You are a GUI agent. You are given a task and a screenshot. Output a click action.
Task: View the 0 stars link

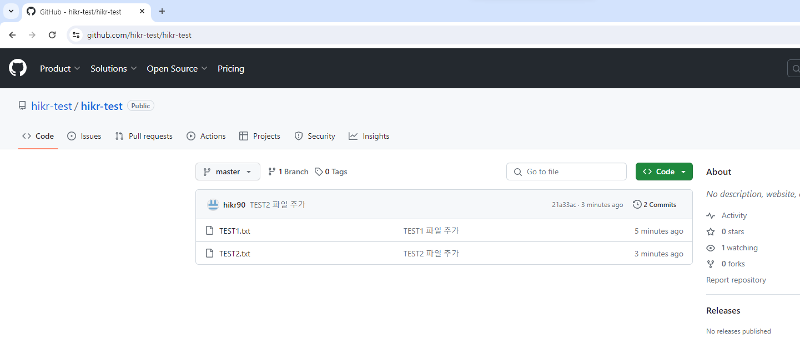click(725, 231)
